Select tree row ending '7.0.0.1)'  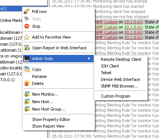pos(7,80)
